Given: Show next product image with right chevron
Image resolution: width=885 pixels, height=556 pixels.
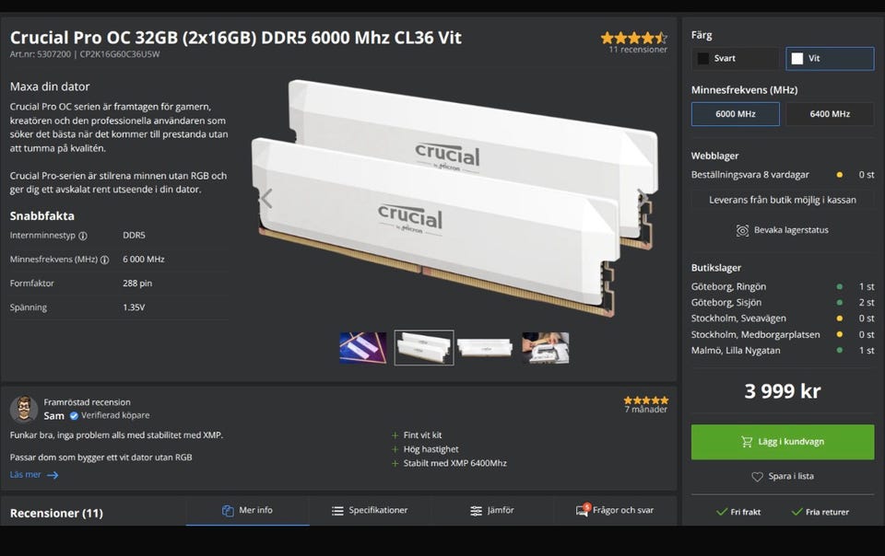Looking at the screenshot, I should [x=643, y=198].
